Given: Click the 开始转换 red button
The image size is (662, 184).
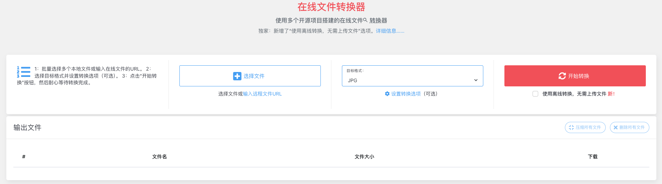Looking at the screenshot, I should click(575, 76).
